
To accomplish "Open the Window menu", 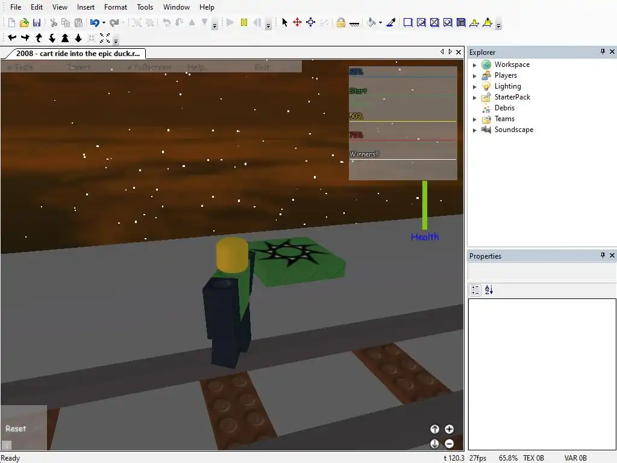I will click(x=177, y=7).
